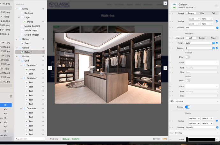Click the Footer Container Image icon
Screen dimensions: 220x145
[x=26, y=69]
